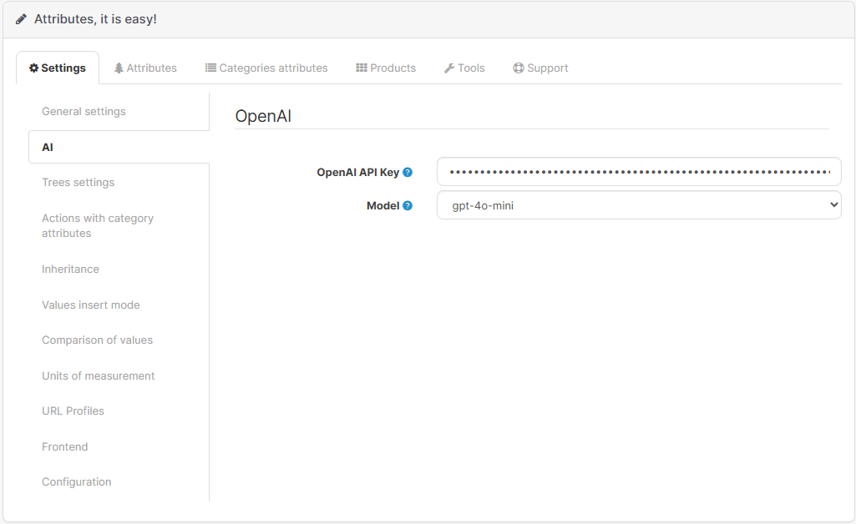Open General settings in the sidebar
The image size is (856, 524).
(x=84, y=112)
